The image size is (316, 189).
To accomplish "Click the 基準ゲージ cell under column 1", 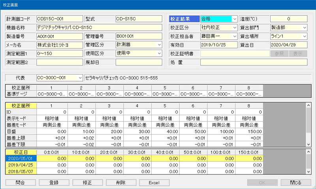I will click(52, 94).
